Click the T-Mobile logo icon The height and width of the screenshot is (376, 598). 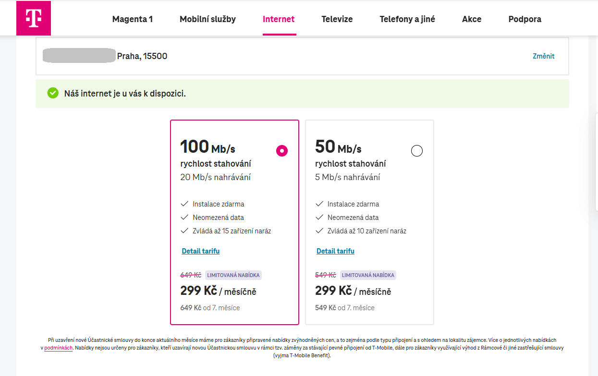pyautogui.click(x=34, y=18)
